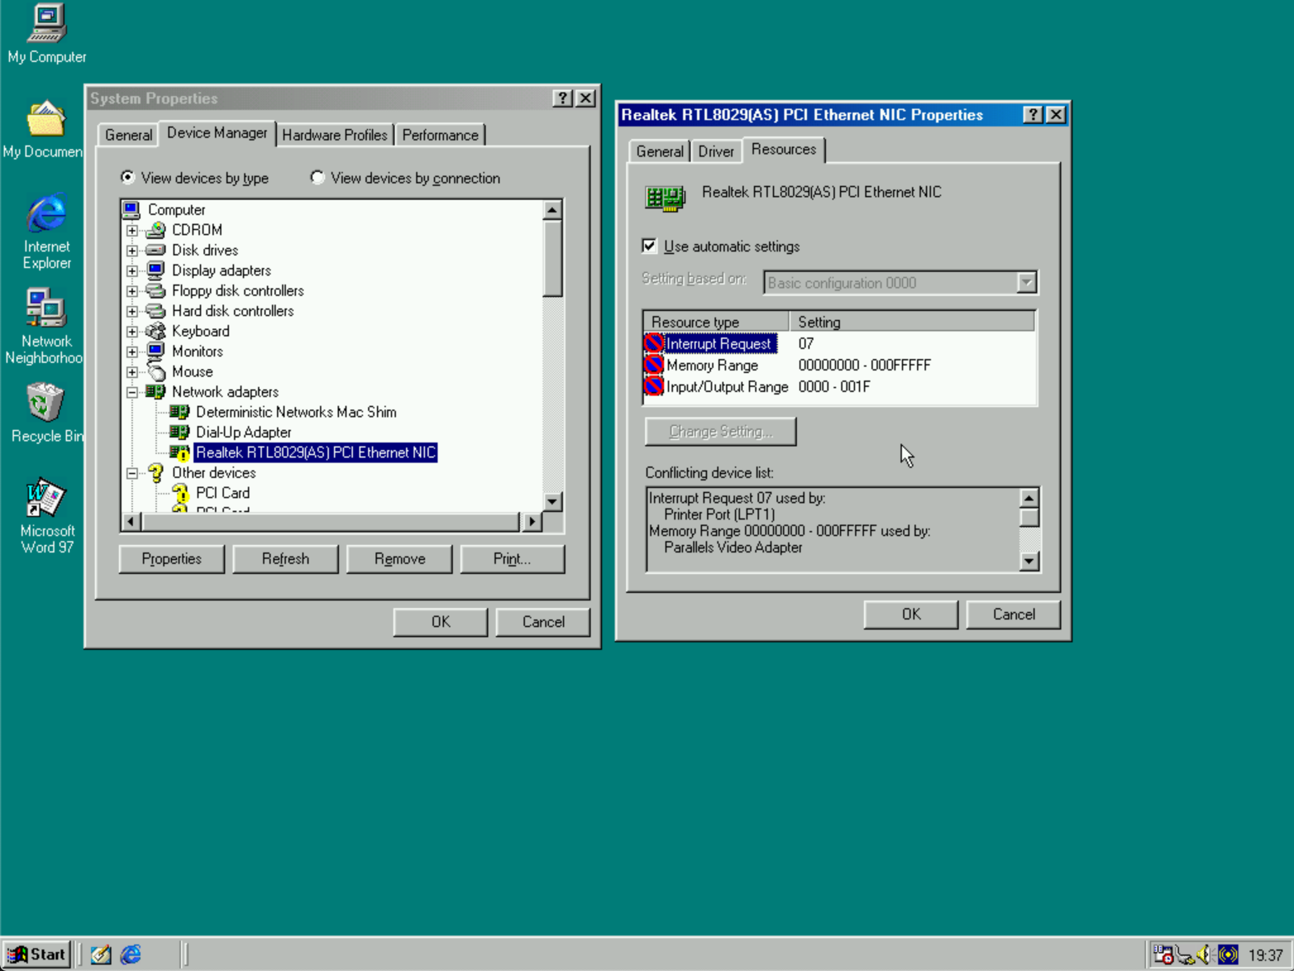Uncheck Use automatic settings checkbox
This screenshot has width=1294, height=971.
(x=650, y=246)
